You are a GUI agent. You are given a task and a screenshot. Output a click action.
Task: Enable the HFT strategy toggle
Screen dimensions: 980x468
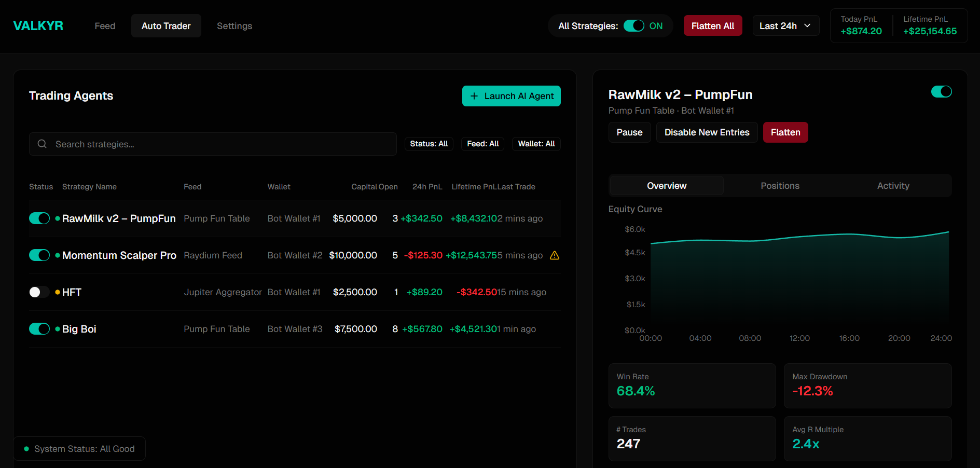coord(39,292)
